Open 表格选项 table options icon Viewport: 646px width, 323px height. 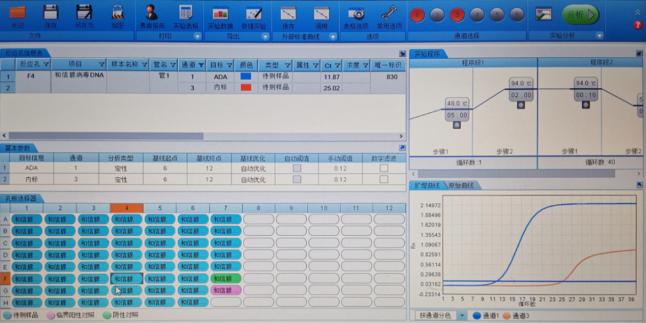pos(355,13)
